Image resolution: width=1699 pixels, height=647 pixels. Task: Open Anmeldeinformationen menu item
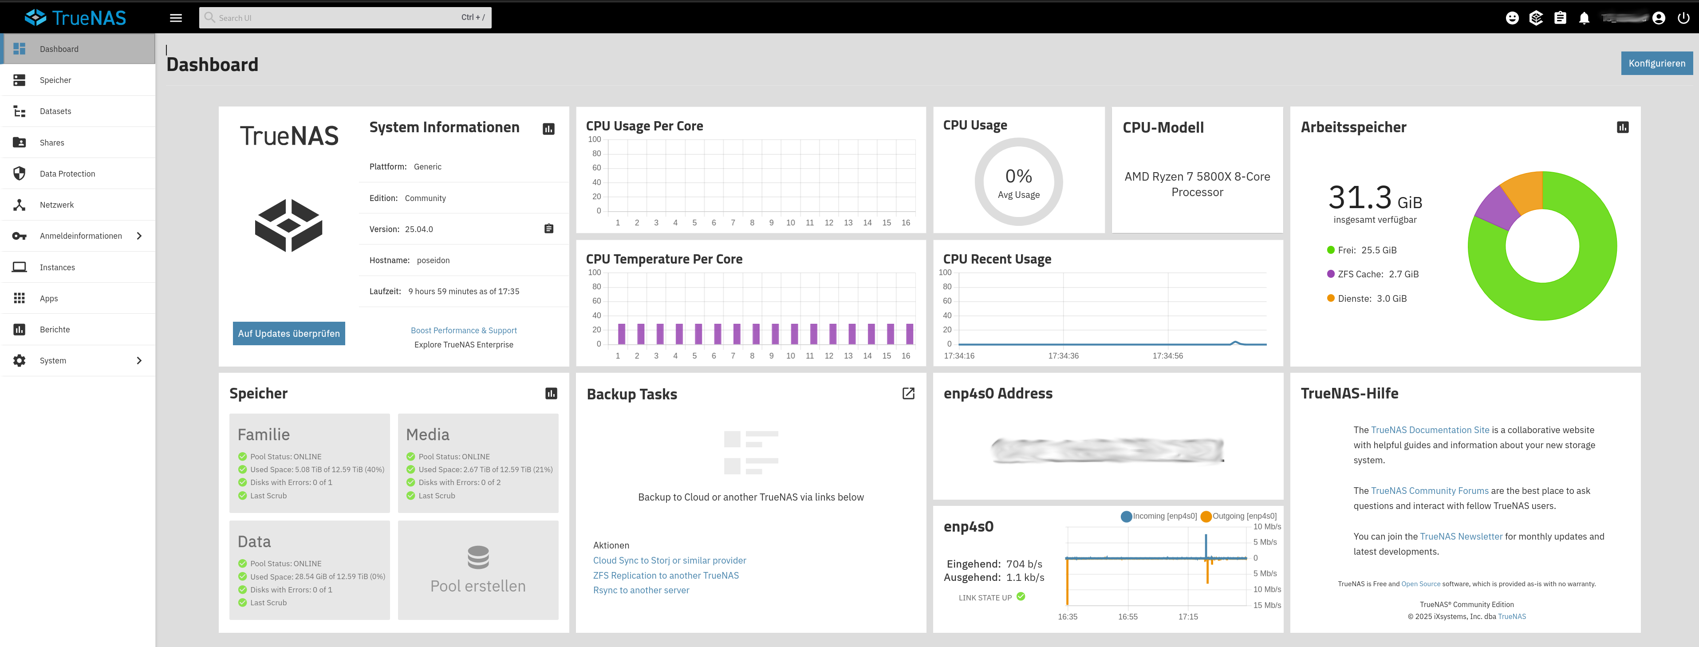78,236
